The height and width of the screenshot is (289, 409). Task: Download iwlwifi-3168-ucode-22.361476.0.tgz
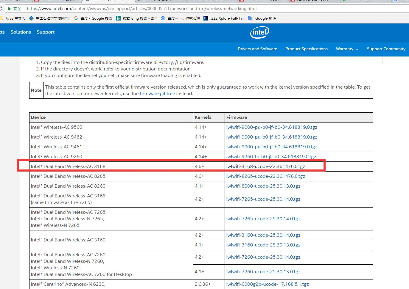coord(265,166)
